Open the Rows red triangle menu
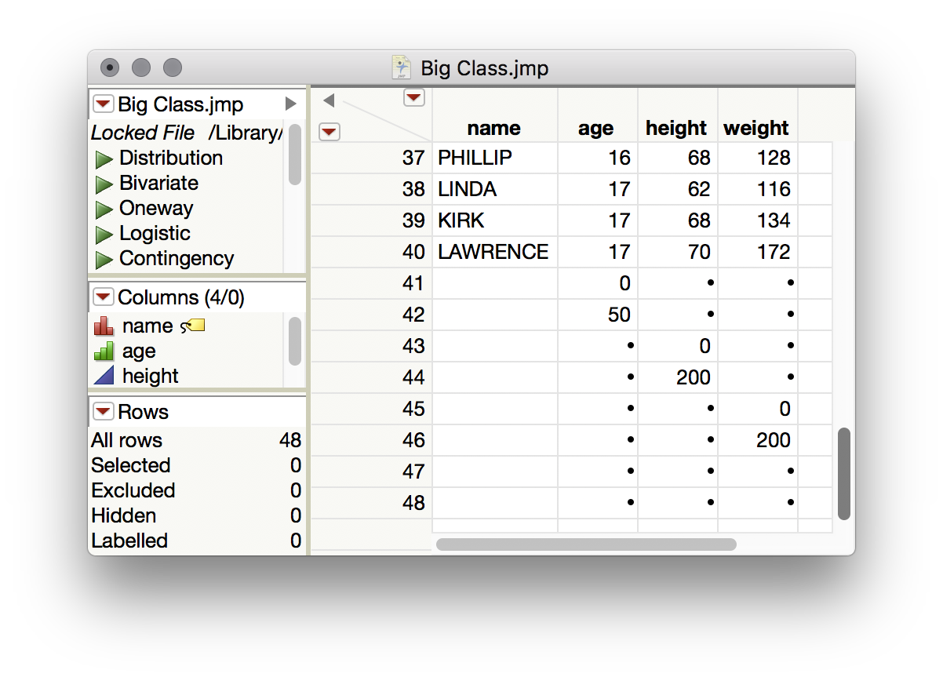This screenshot has width=943, height=681. 103,412
